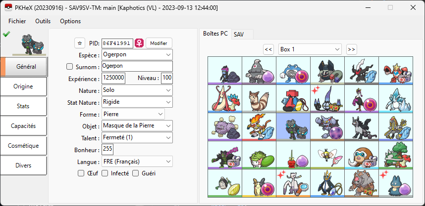The width and height of the screenshot is (425, 206).
Task: Select Darkrai in Box 1
Action: point(362,71)
